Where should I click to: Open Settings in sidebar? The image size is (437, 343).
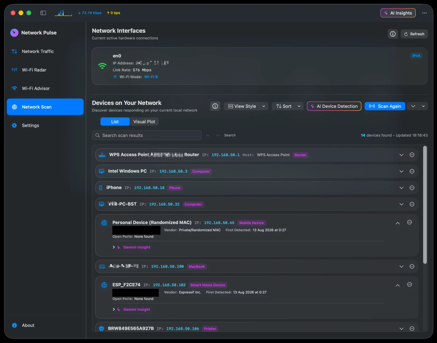pyautogui.click(x=45, y=125)
